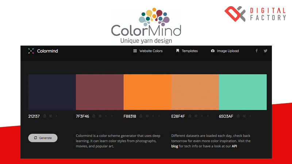Follow the blog link

pyautogui.click(x=175, y=146)
